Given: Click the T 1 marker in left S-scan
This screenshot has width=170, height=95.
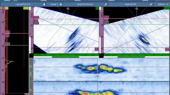Looking at the screenshot, I should point(97,49).
